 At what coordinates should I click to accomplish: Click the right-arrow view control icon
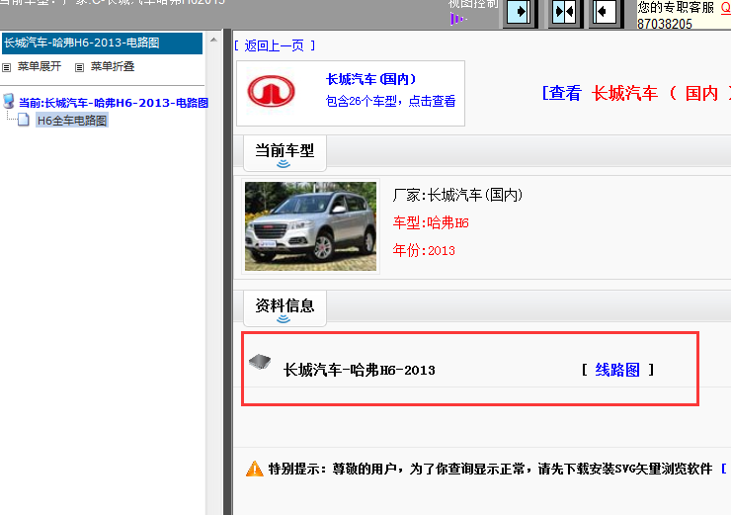(518, 11)
